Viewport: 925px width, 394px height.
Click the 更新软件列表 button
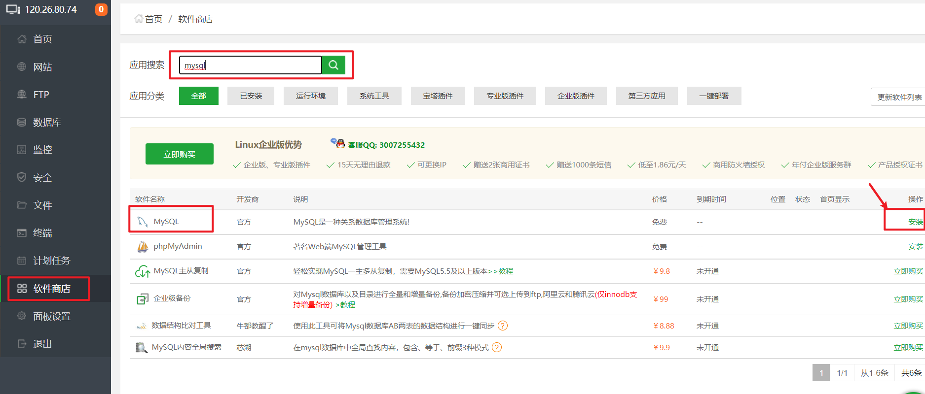tap(899, 97)
